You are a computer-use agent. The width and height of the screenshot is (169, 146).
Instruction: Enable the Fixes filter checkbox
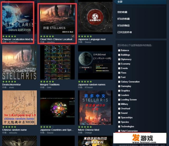point(119,73)
